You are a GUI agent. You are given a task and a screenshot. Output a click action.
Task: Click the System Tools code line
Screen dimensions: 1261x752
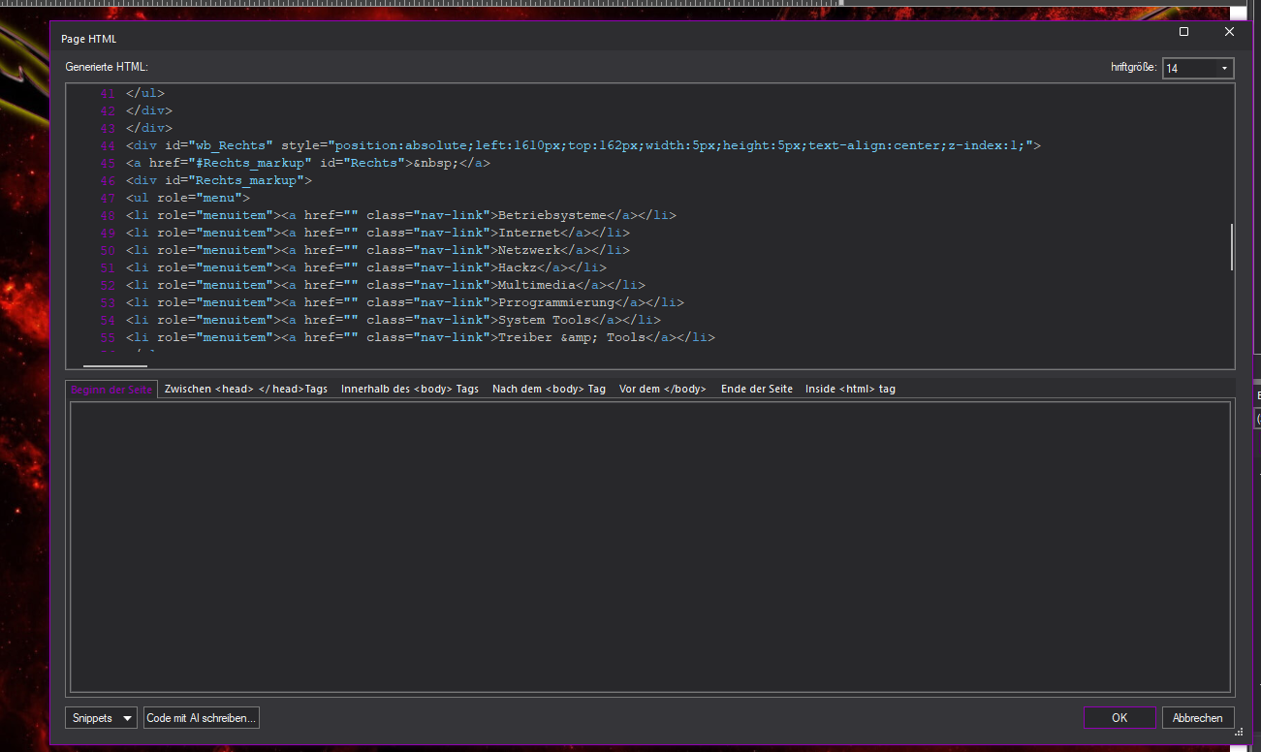click(393, 320)
